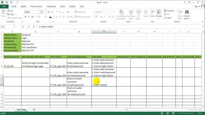This screenshot has width=205, height=115.
Task: Click the horizontal scrollbar
Action: pyautogui.click(x=158, y=110)
